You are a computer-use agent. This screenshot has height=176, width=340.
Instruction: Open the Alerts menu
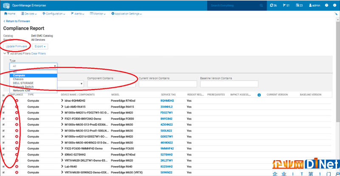78,14
